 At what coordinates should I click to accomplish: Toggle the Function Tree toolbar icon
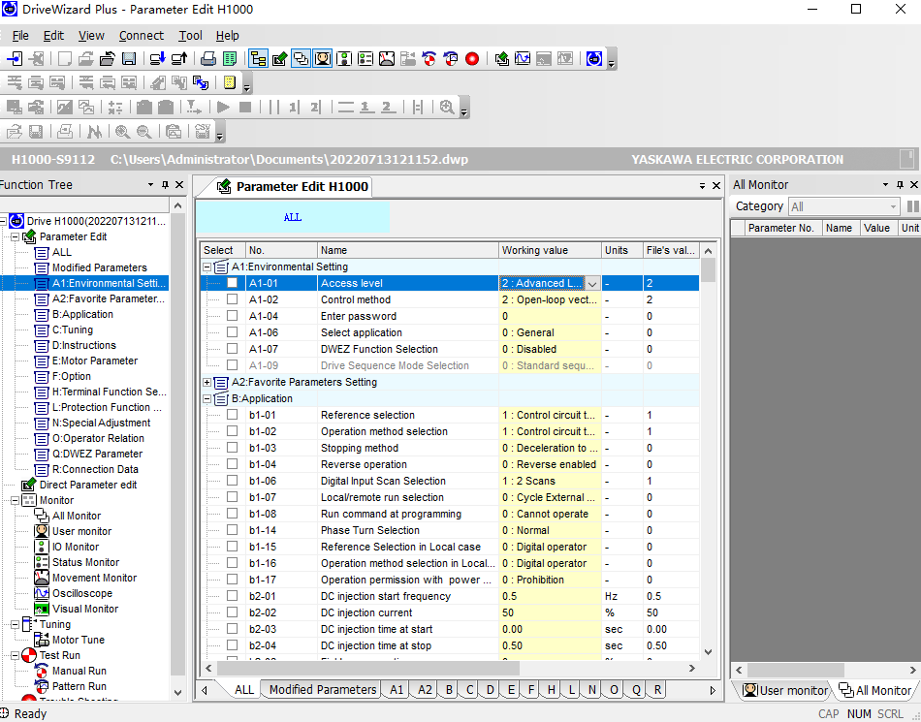(259, 59)
